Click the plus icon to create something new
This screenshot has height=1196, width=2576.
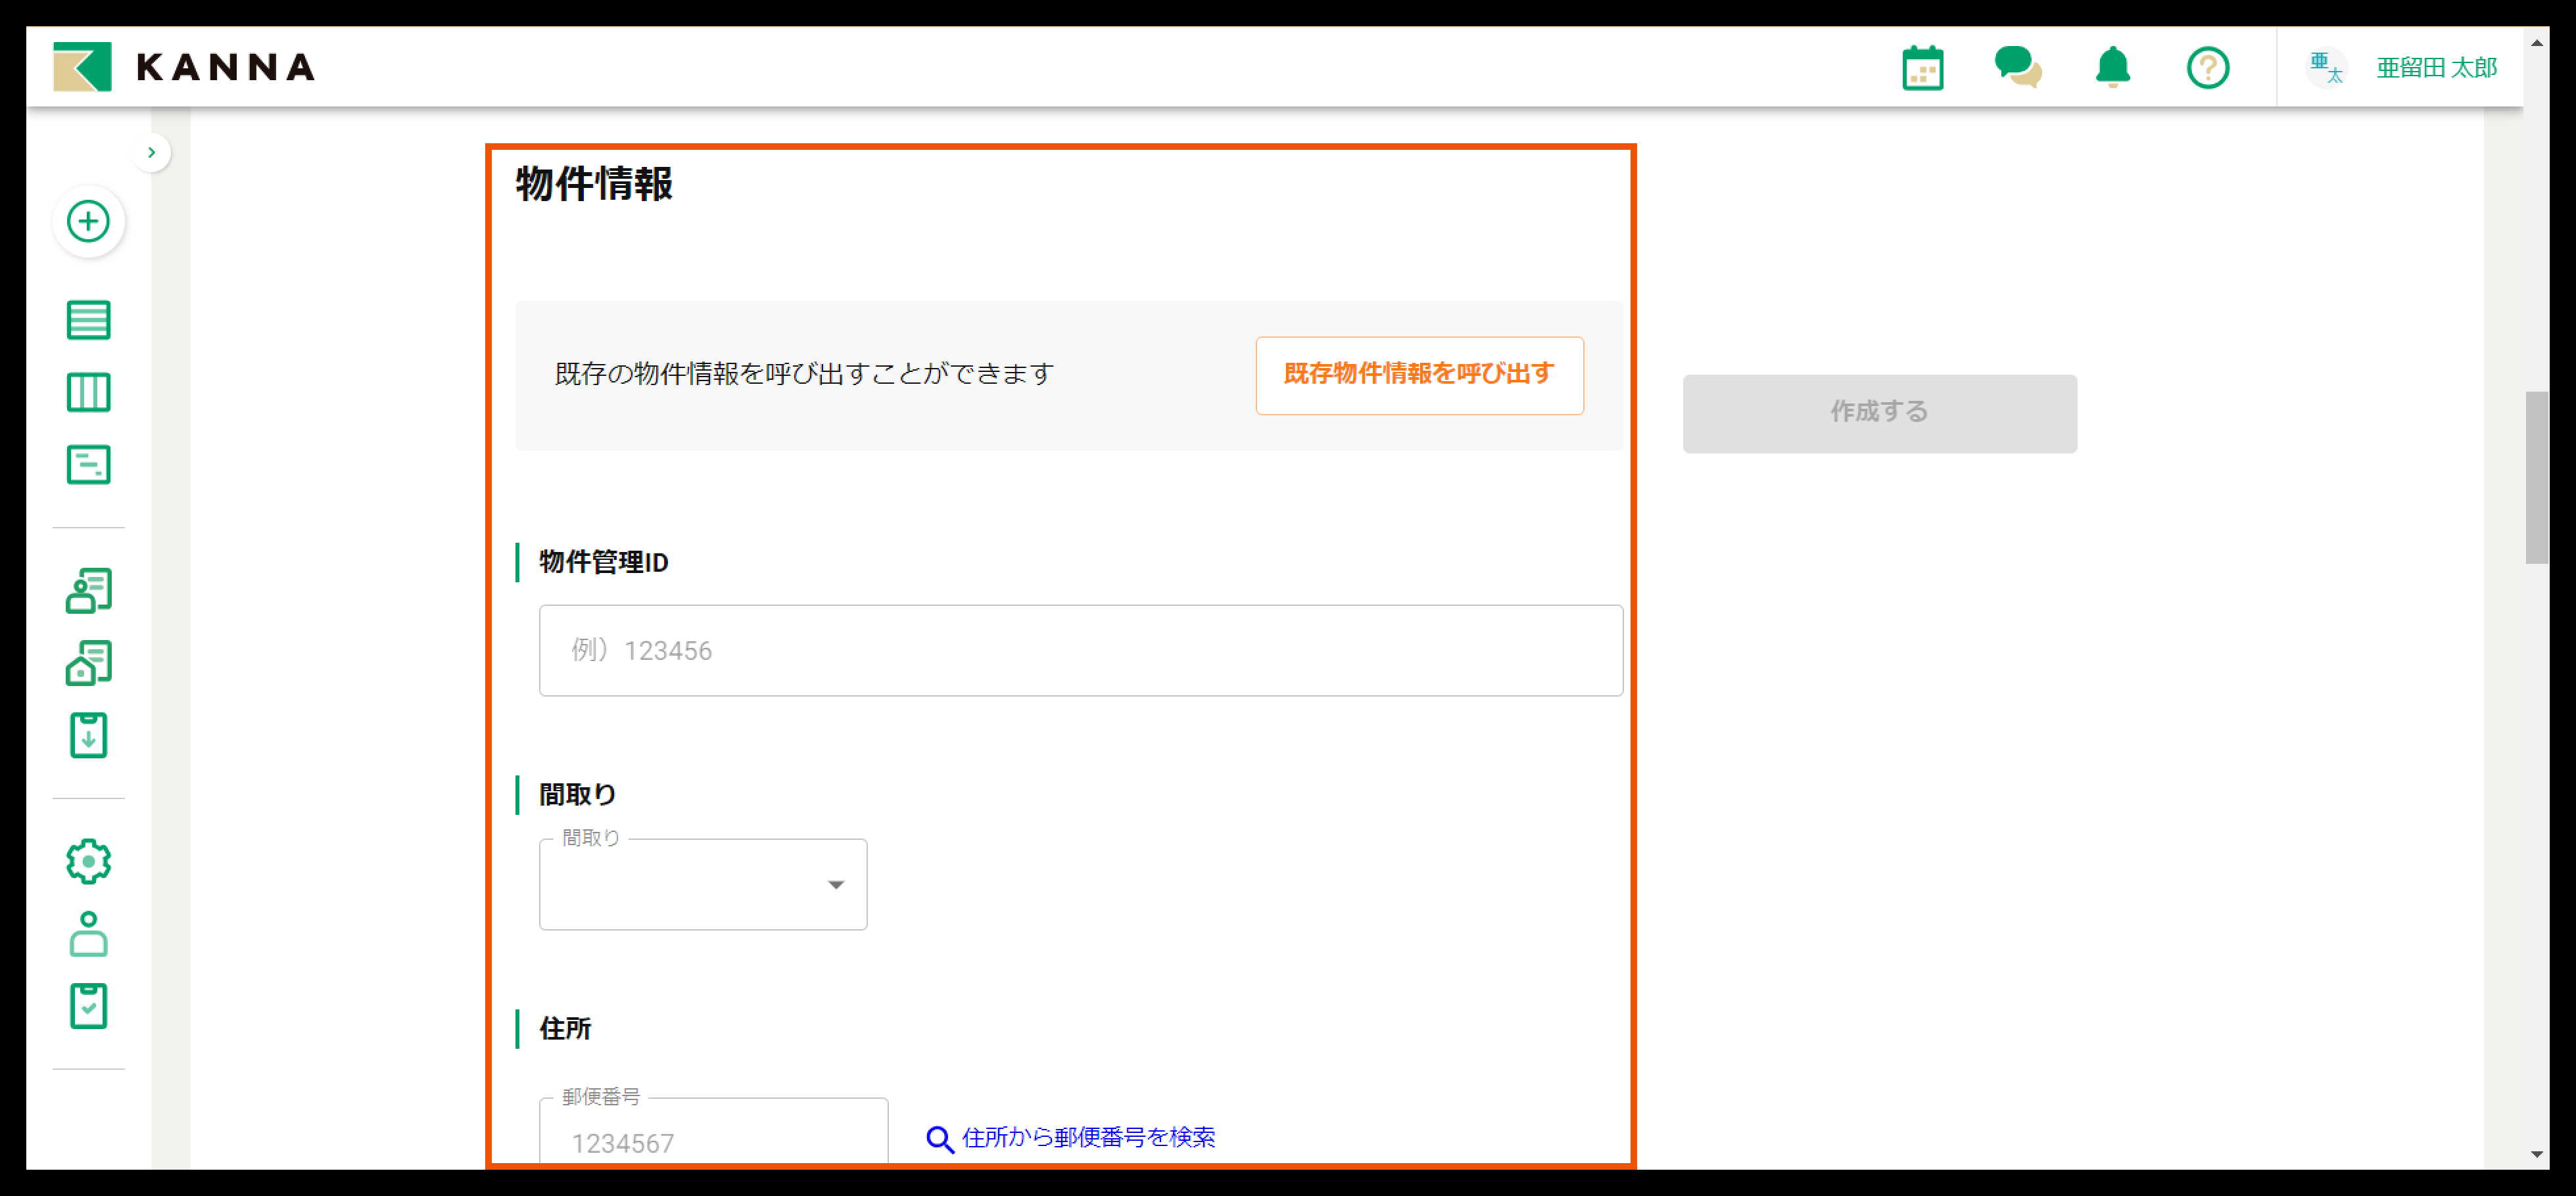tap(88, 222)
